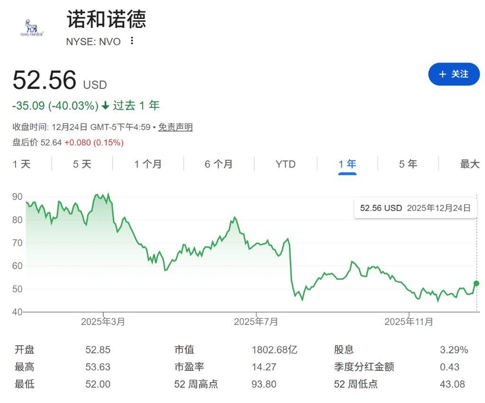Select the 1 年 range tab
Image resolution: width=485 pixels, height=403 pixels.
347,164
